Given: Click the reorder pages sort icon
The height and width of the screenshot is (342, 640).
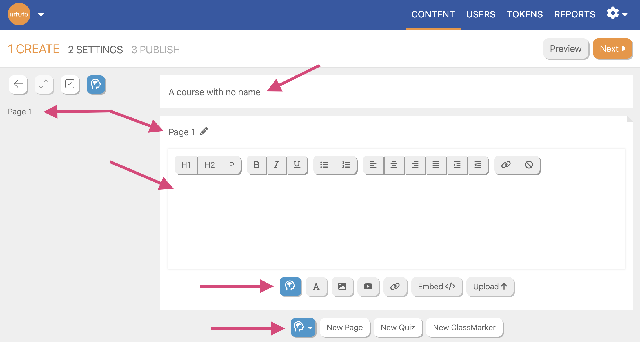Looking at the screenshot, I should tap(44, 84).
